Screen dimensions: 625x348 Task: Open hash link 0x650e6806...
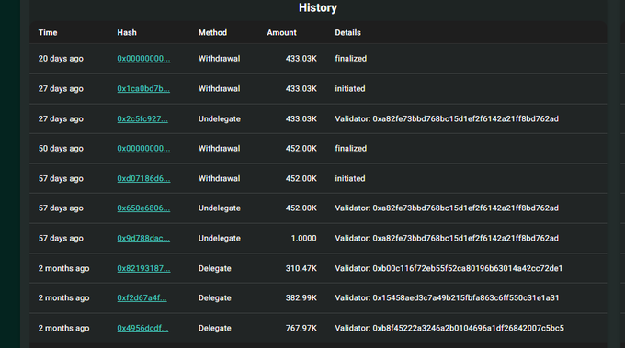[143, 208]
